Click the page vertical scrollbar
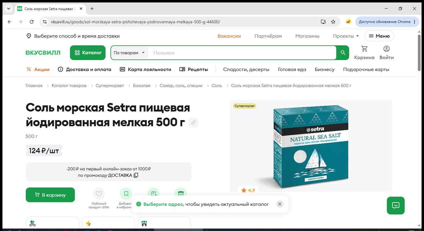Viewport: 424px width, 231px height. [419, 53]
